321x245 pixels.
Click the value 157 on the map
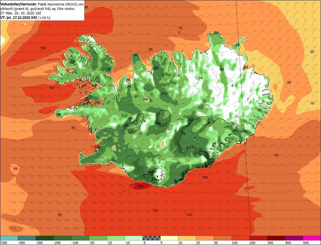click(52, 88)
